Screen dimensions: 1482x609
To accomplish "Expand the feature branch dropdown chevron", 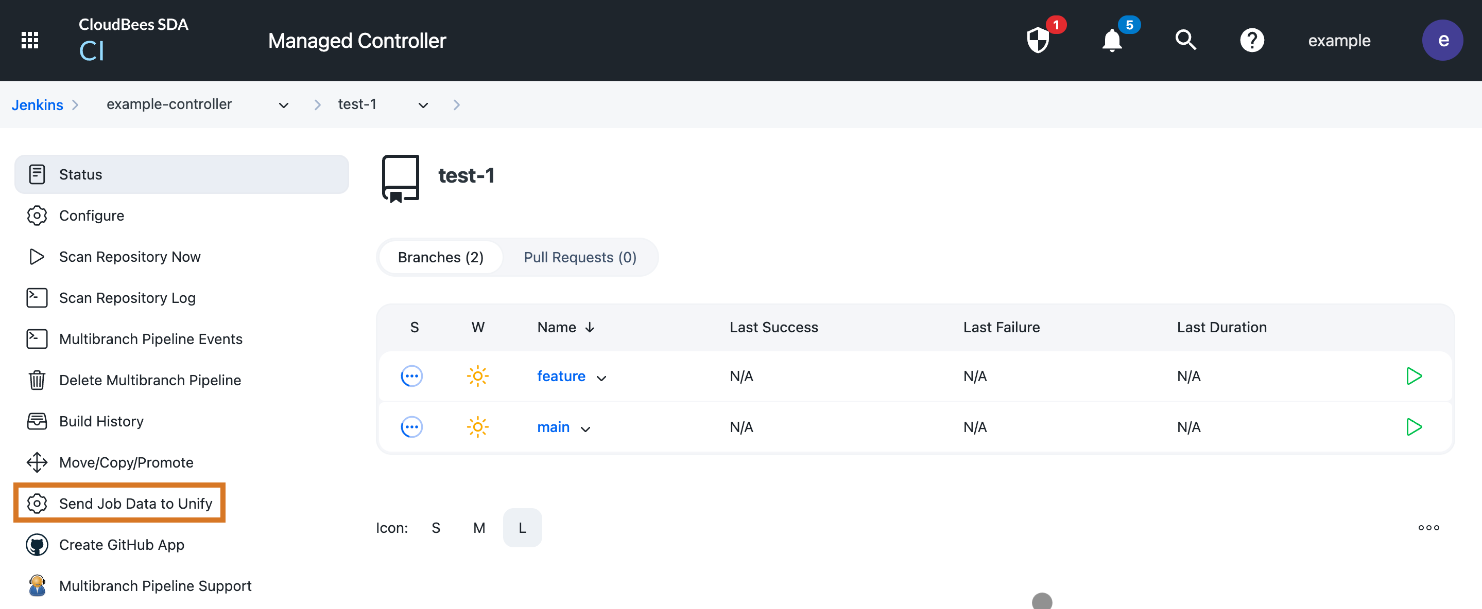I will point(602,378).
